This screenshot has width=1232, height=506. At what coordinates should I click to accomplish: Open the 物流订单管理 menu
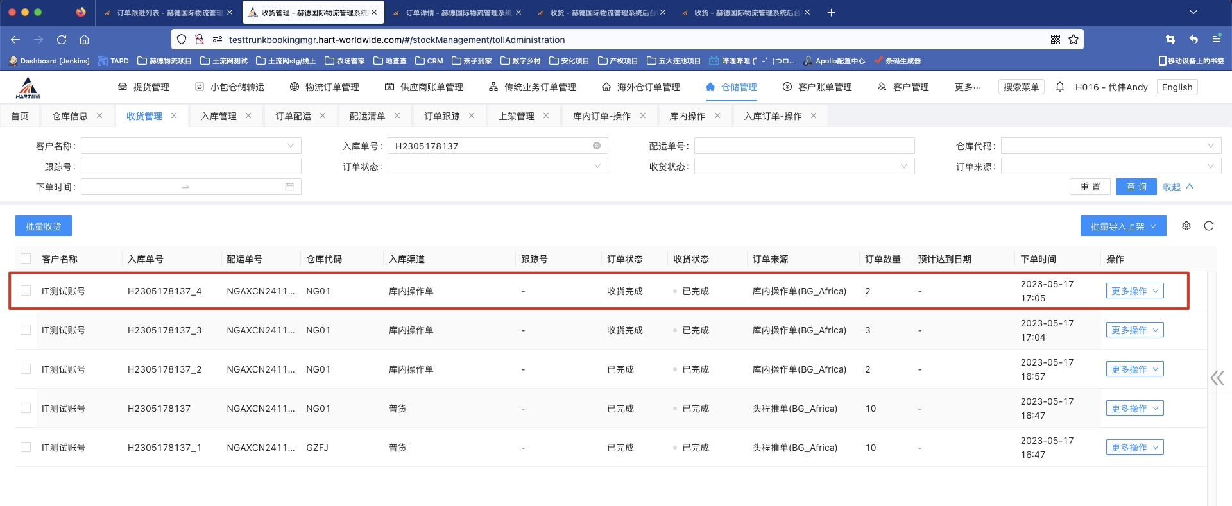(325, 87)
